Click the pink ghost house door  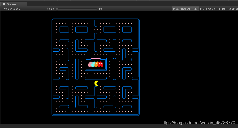click(96, 59)
